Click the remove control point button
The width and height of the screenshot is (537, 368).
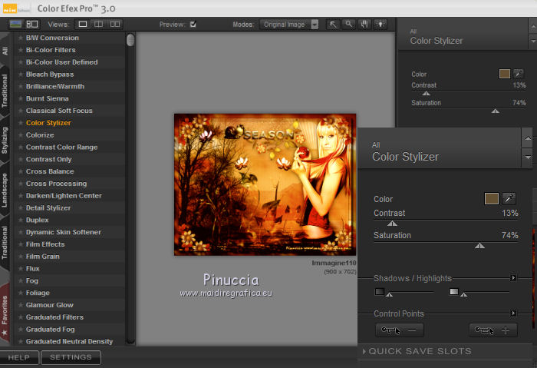[400, 330]
